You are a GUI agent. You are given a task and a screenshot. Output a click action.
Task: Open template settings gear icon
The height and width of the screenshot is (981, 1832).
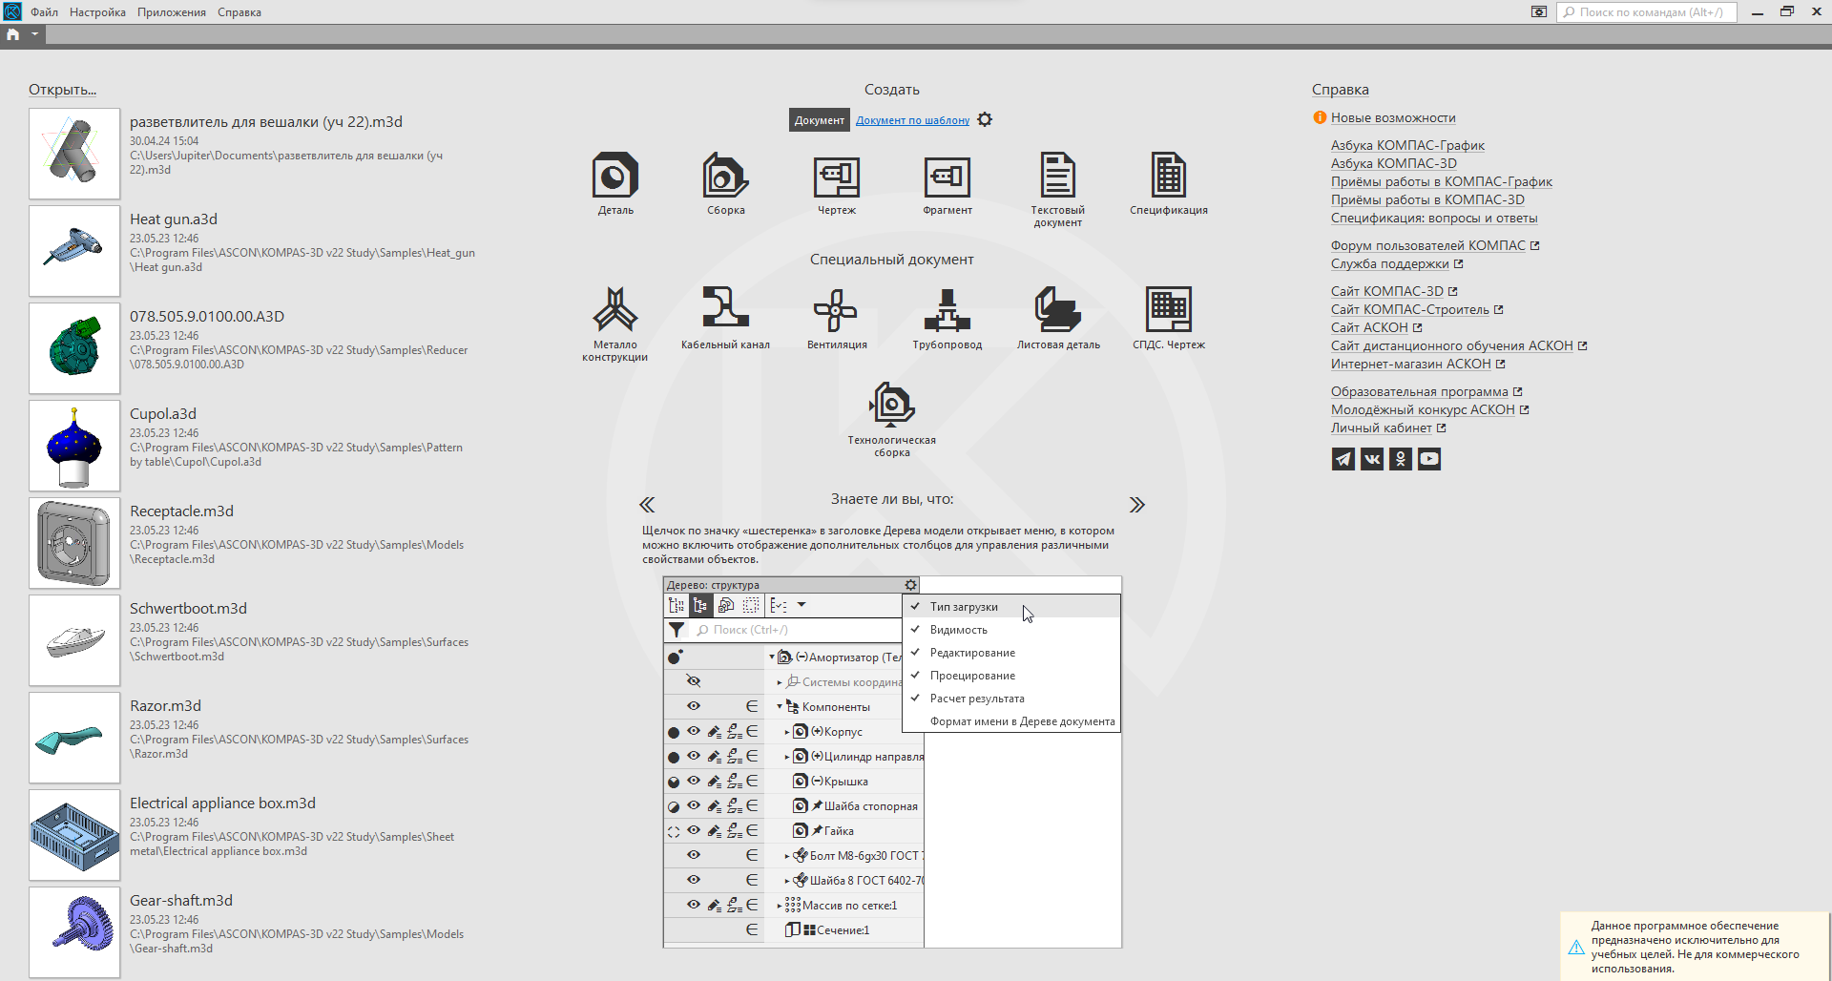click(986, 119)
